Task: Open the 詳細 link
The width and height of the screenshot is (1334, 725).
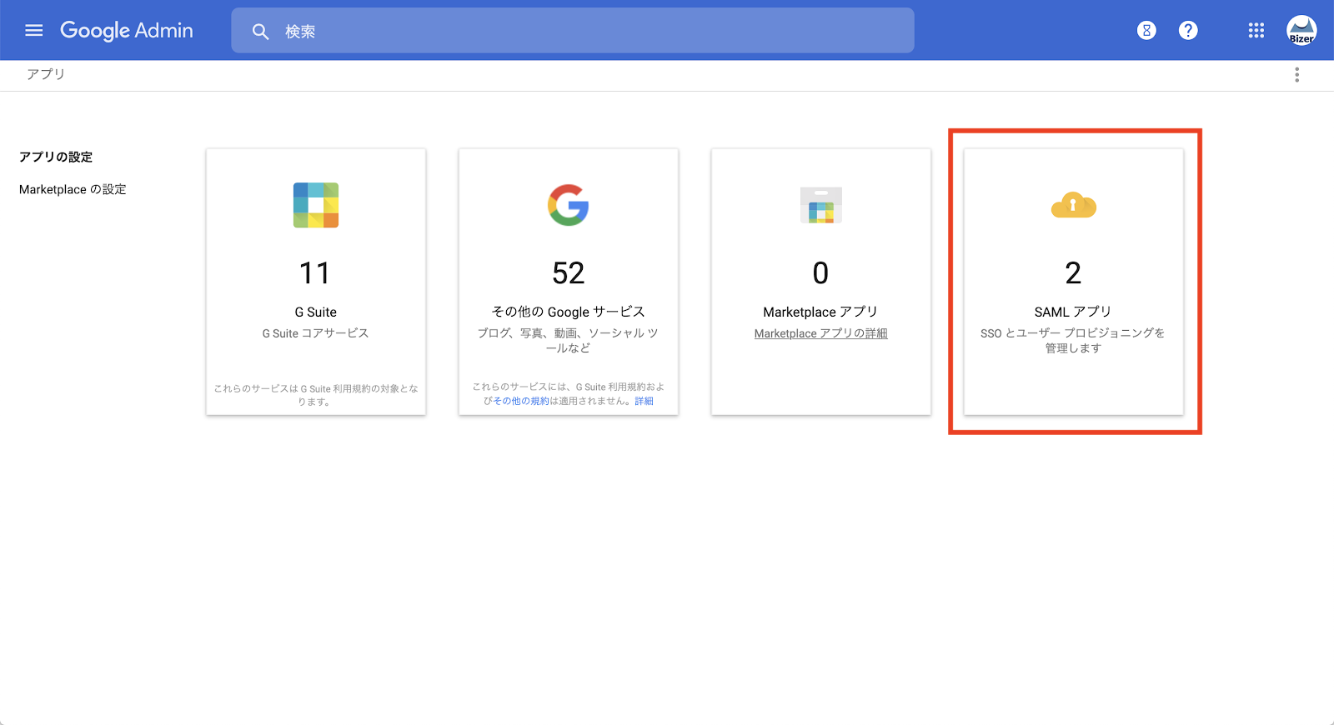Action: 644,401
